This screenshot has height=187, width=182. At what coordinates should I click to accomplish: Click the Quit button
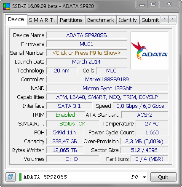click(x=163, y=177)
